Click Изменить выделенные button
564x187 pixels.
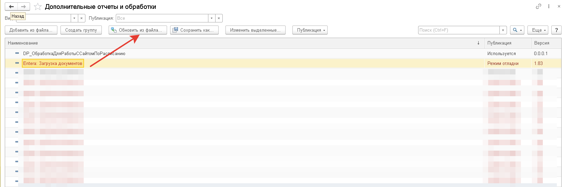coord(255,30)
